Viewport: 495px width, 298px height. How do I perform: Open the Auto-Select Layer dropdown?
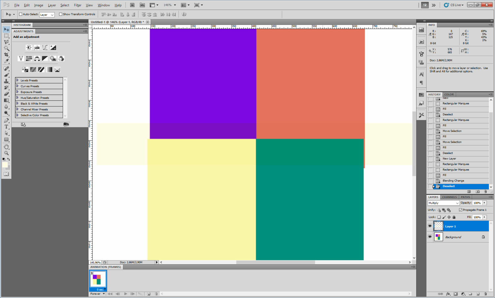coord(47,14)
